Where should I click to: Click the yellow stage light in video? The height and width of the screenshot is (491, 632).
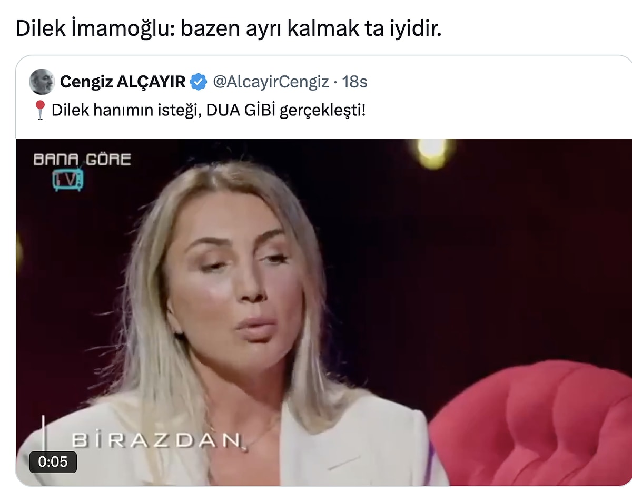(432, 153)
